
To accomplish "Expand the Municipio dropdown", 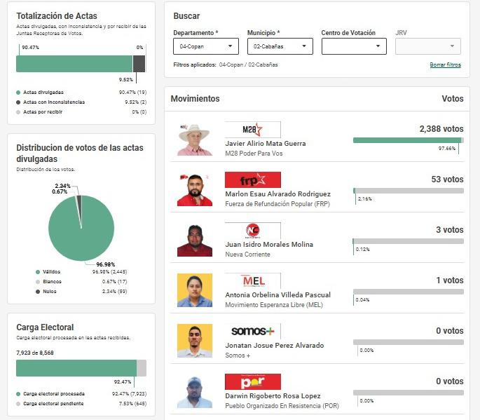I will pos(280,46).
